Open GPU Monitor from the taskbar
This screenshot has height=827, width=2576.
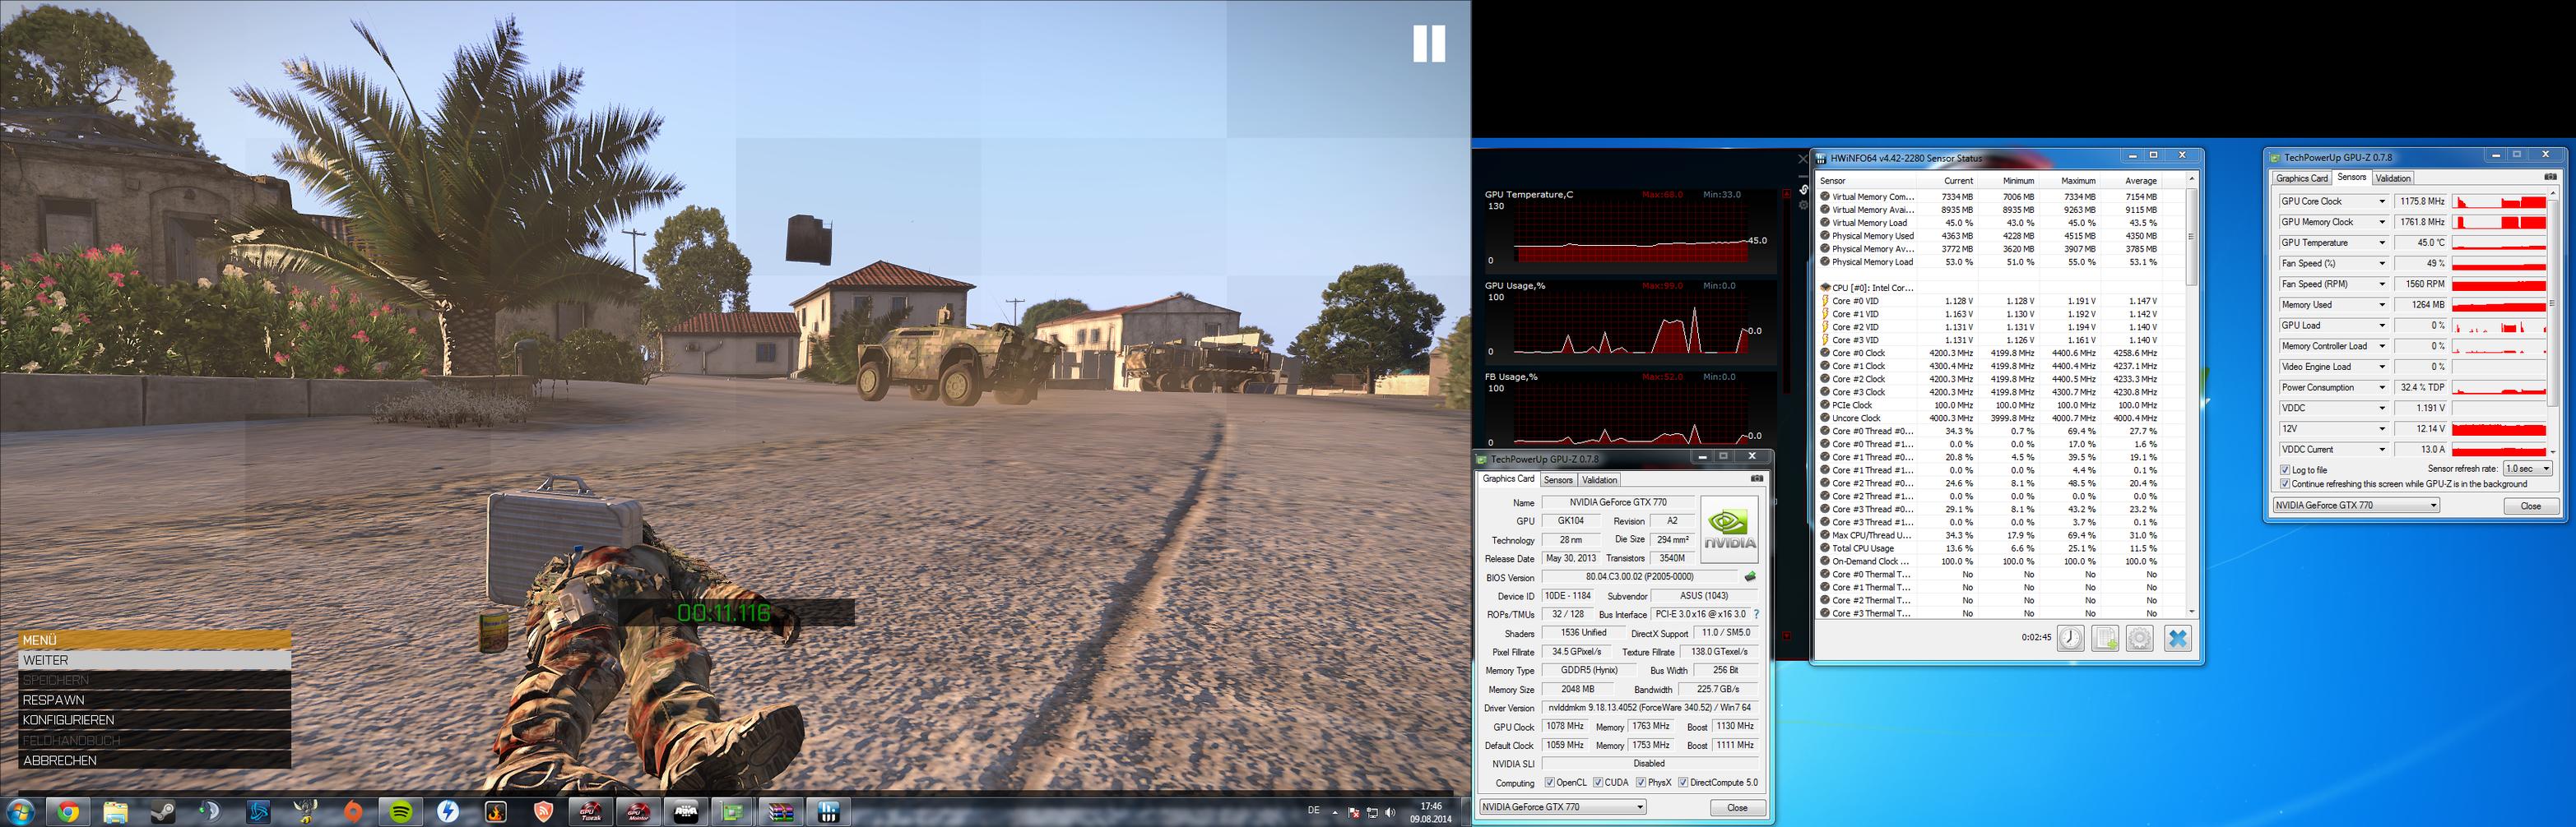pos(638,812)
